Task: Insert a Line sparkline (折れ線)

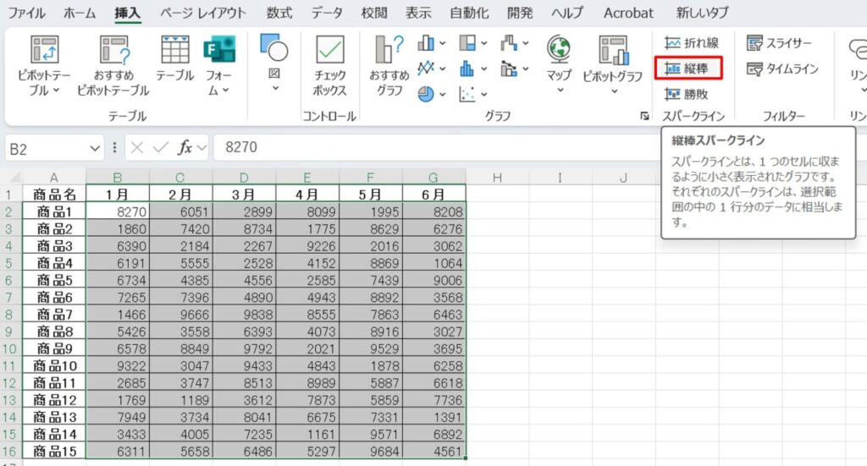Action: pyautogui.click(x=692, y=42)
